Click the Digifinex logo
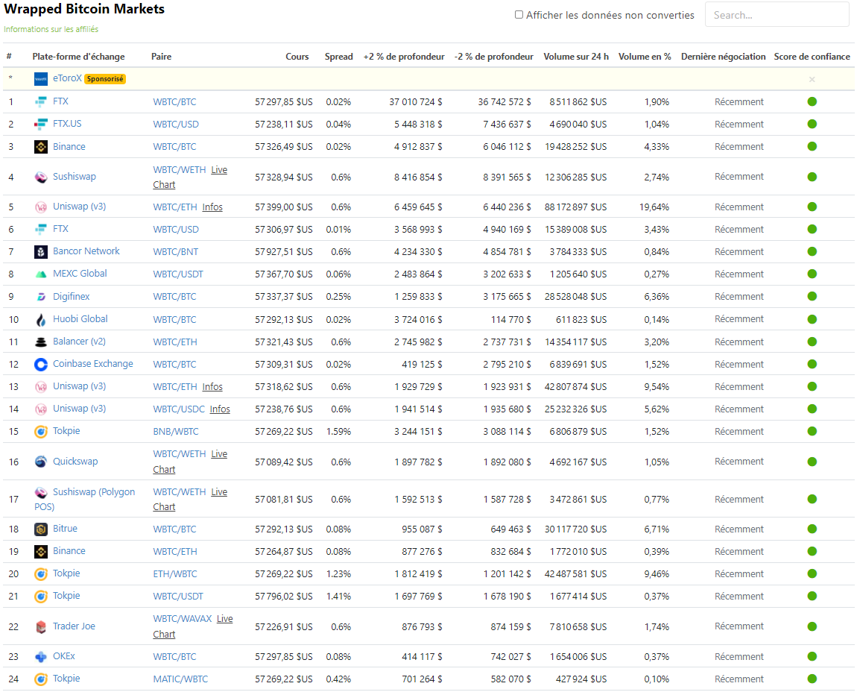The image size is (857, 695). tap(40, 297)
